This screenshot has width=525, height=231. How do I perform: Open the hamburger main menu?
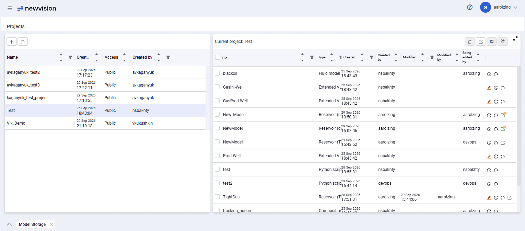(x=10, y=8)
